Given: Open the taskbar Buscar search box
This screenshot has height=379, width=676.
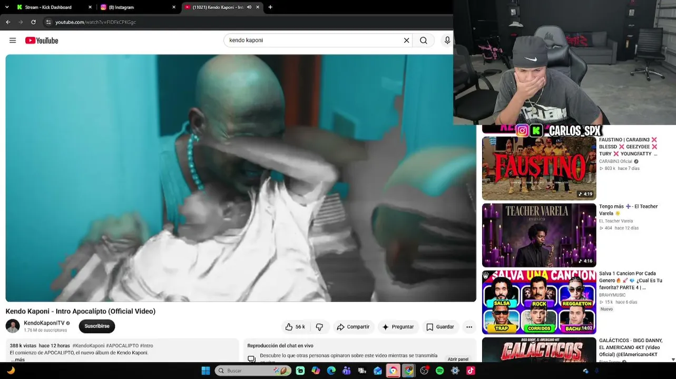Looking at the screenshot, I should pos(253,371).
